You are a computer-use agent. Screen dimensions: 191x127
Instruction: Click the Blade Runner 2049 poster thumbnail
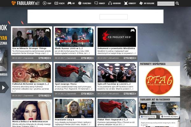(74, 37)
